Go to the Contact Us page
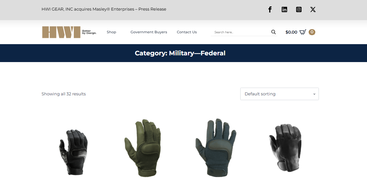The width and height of the screenshot is (367, 183). 187,32
